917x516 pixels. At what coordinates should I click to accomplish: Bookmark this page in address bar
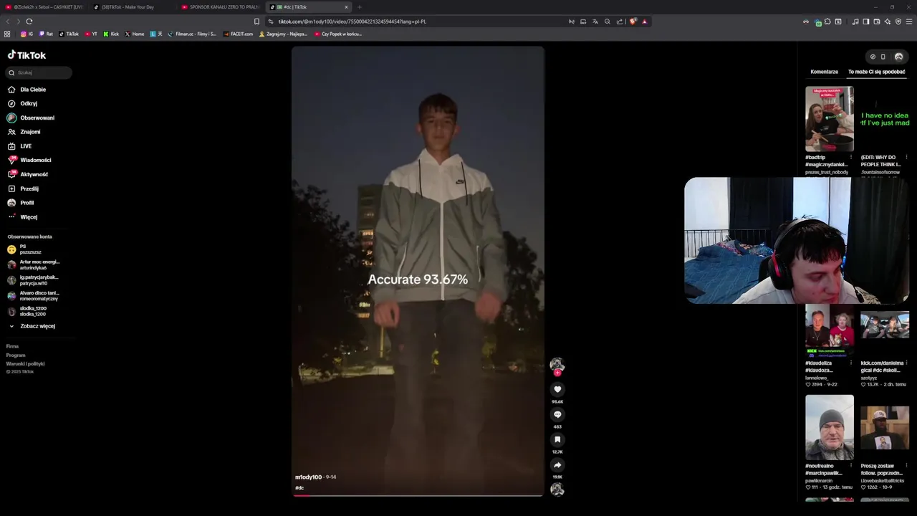point(256,21)
